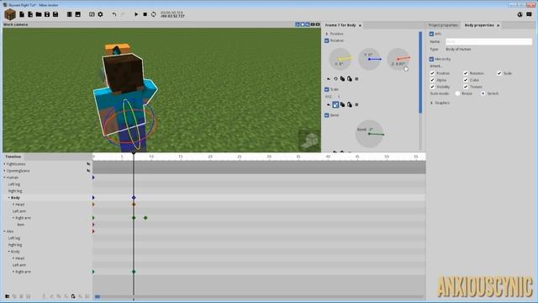Close the Frame 7 for Body tab
The width and height of the screenshot is (538, 303).
360,25
